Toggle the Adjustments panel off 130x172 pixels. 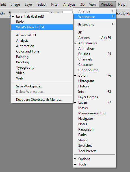click(x=94, y=43)
